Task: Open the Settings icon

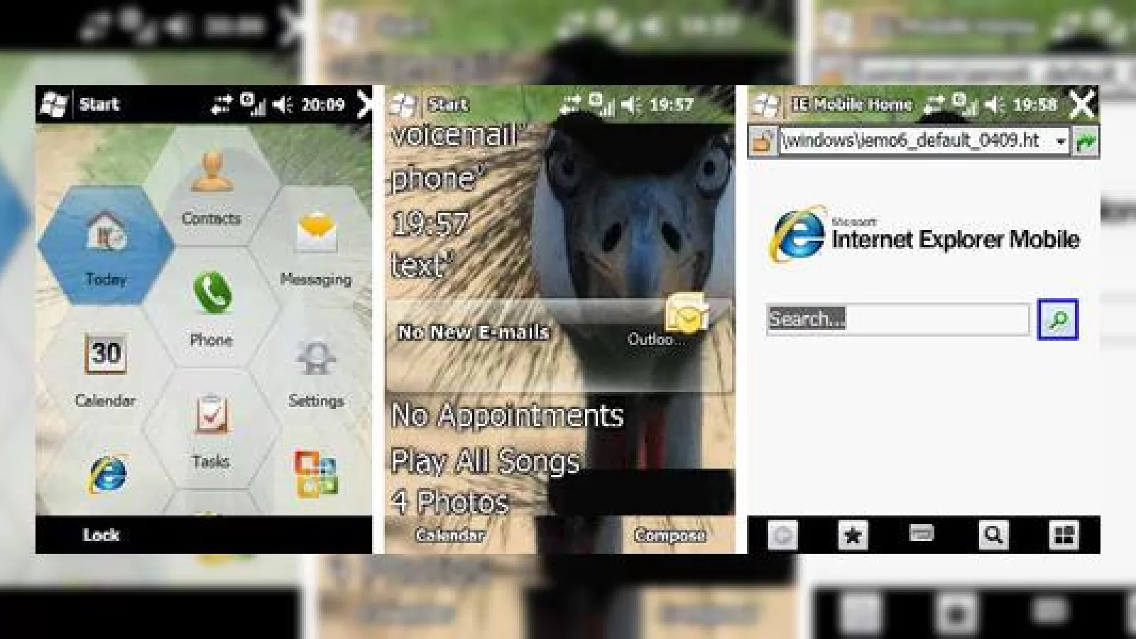Action: tap(316, 358)
